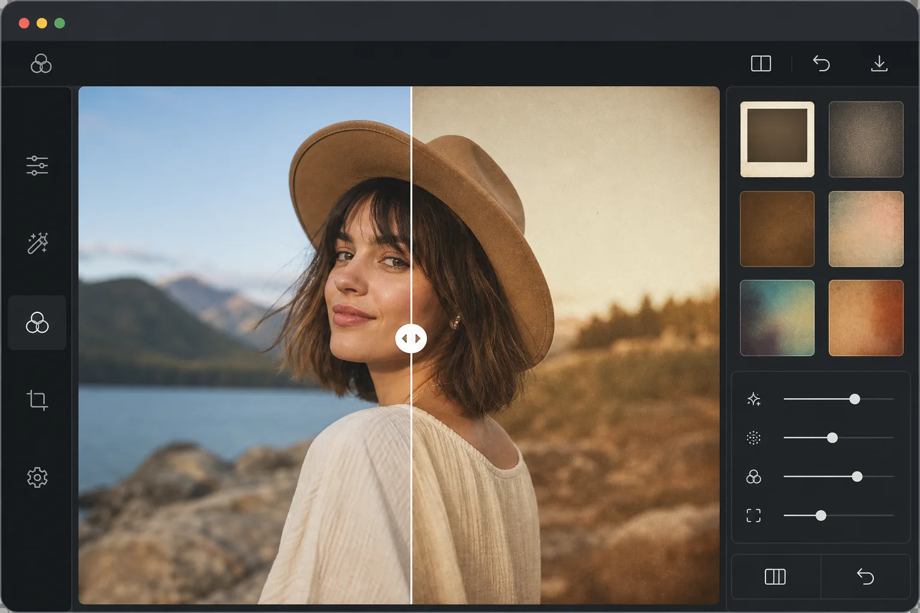Select the Crop tool in sidebar
The image size is (920, 613).
coord(37,400)
